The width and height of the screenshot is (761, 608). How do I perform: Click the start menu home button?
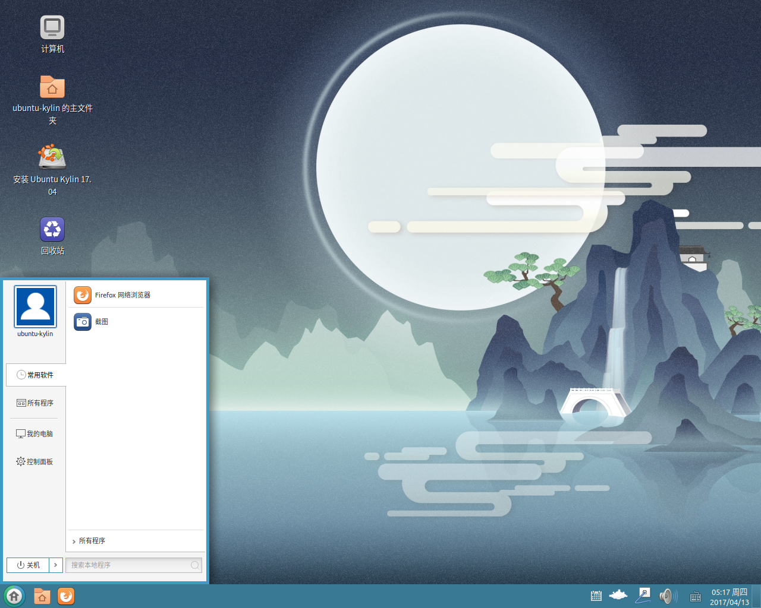14,596
